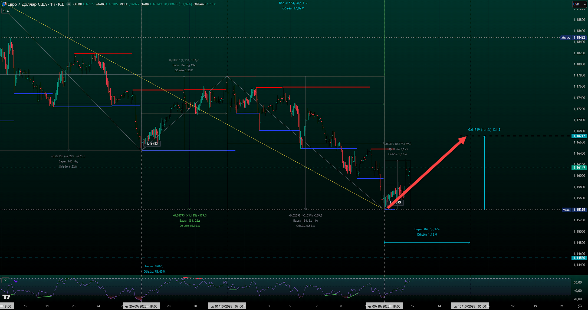Click the 1,14530 price level label
Viewport: 588px width, 310px height.
pos(579,258)
